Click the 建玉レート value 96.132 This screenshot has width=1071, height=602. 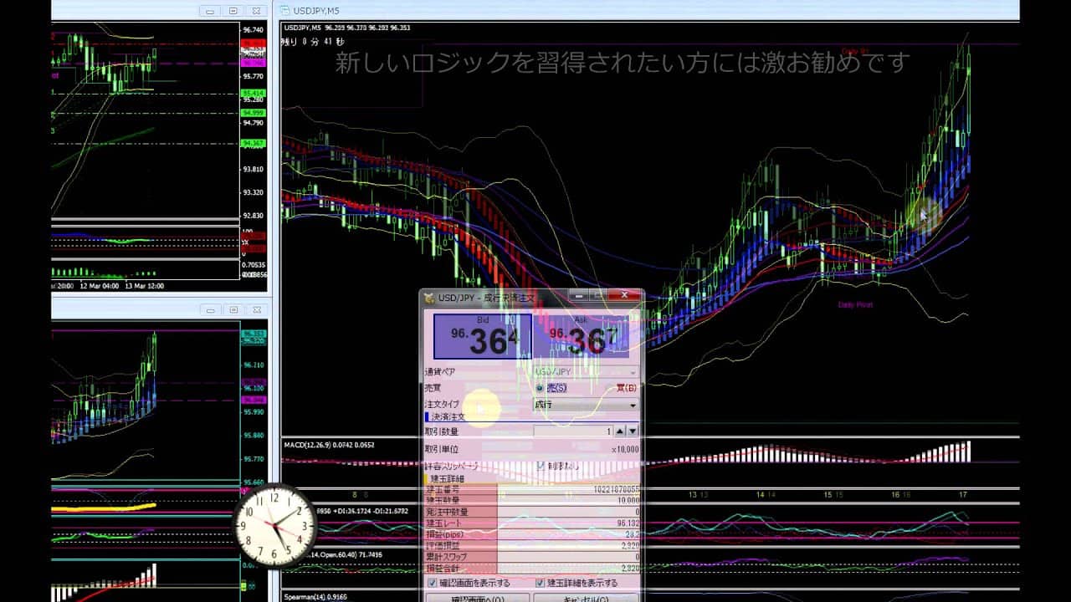pos(628,523)
